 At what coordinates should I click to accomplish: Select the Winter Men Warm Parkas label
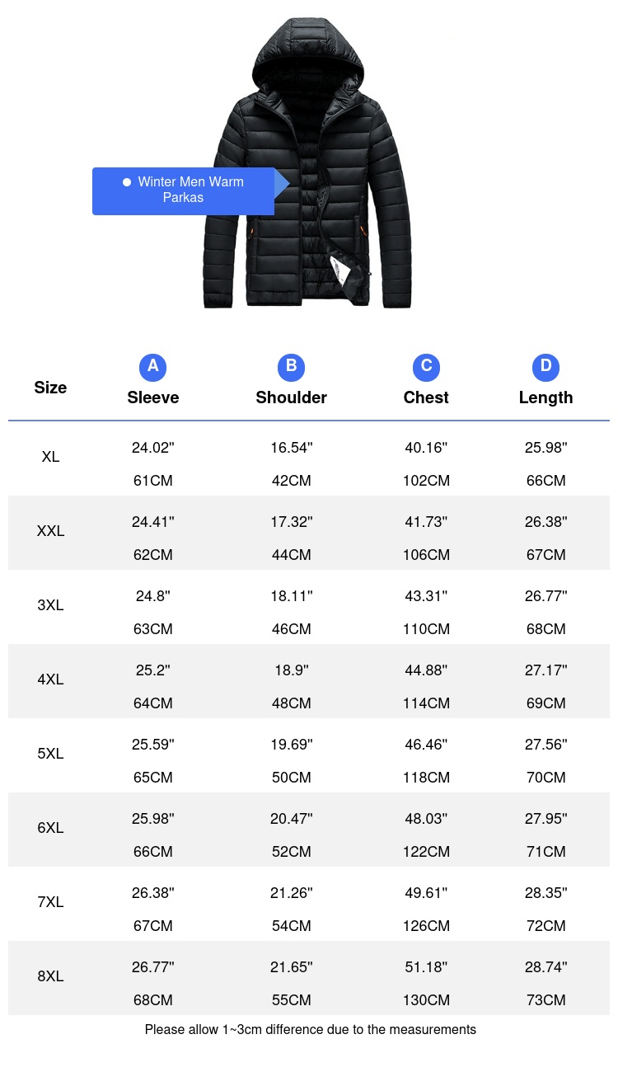coord(183,190)
